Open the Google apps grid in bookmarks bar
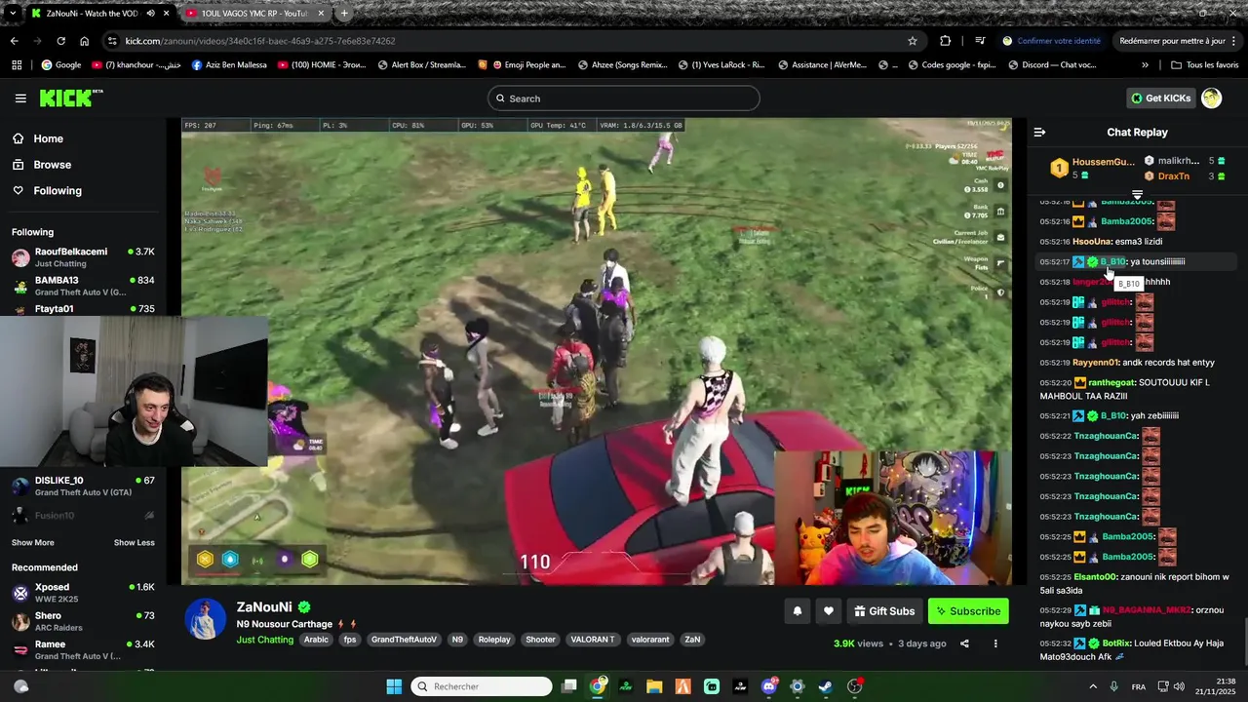This screenshot has height=702, width=1248. pyautogui.click(x=17, y=65)
